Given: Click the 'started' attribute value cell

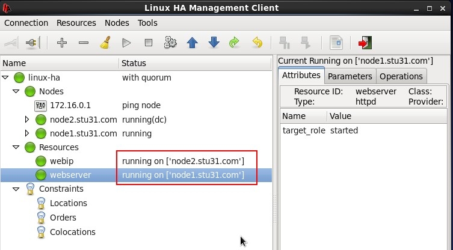Looking at the screenshot, I should 344,130.
